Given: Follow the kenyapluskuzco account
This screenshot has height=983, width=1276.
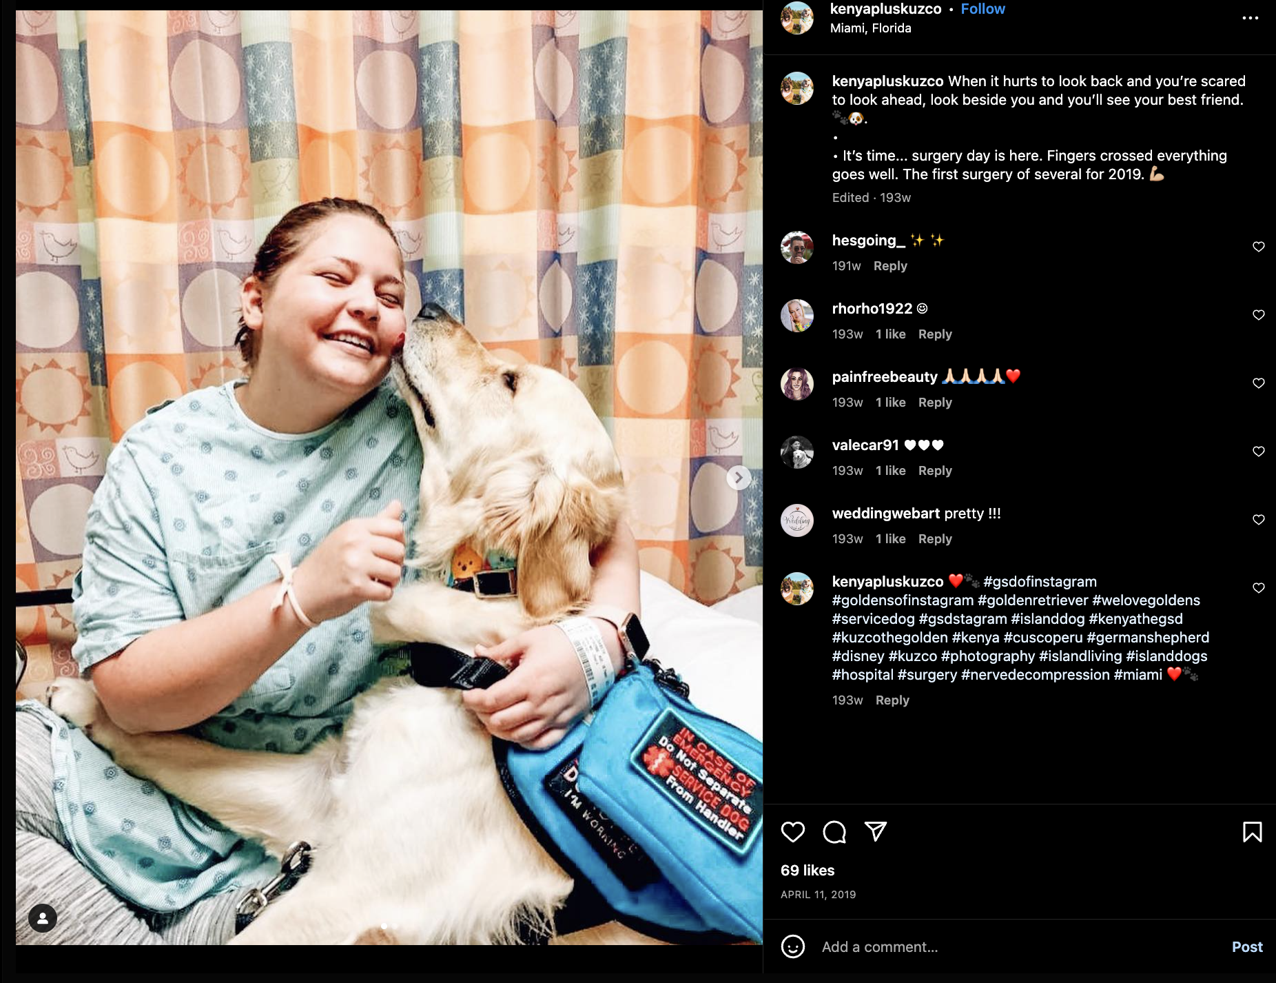Looking at the screenshot, I should [x=982, y=9].
